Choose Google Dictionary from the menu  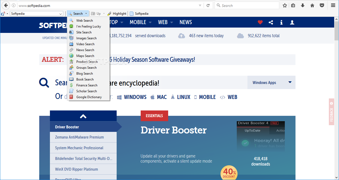click(88, 97)
